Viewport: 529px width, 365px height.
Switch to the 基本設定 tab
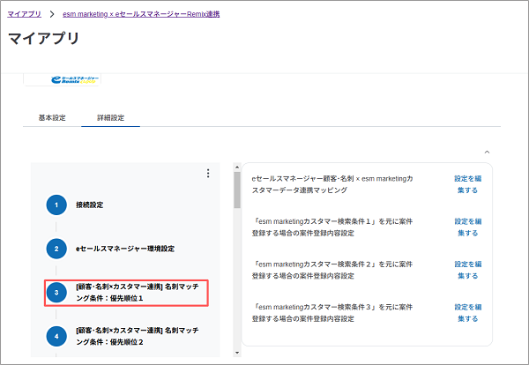click(52, 117)
